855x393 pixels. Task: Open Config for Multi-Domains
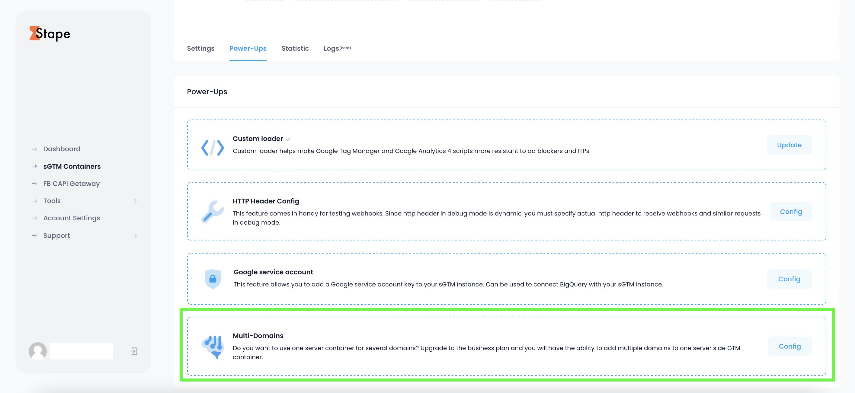pos(790,346)
